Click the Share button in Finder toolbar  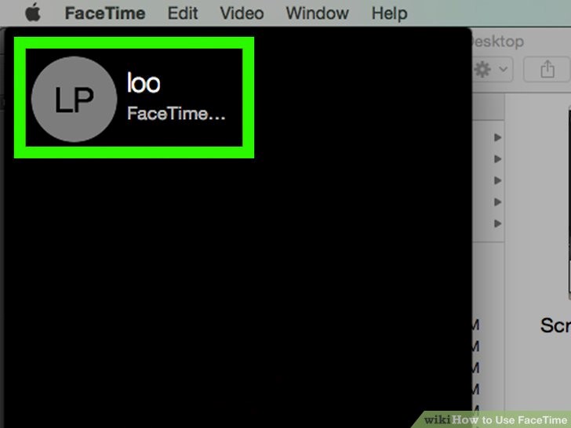pyautogui.click(x=547, y=69)
